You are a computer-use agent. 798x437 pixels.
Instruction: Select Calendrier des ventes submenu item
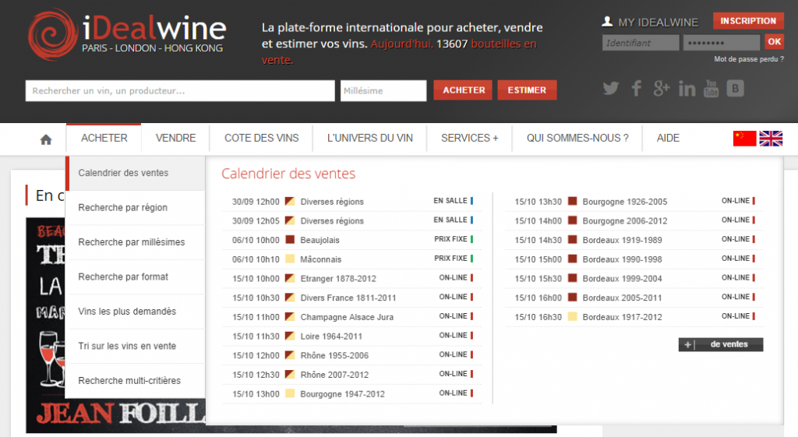click(x=136, y=173)
